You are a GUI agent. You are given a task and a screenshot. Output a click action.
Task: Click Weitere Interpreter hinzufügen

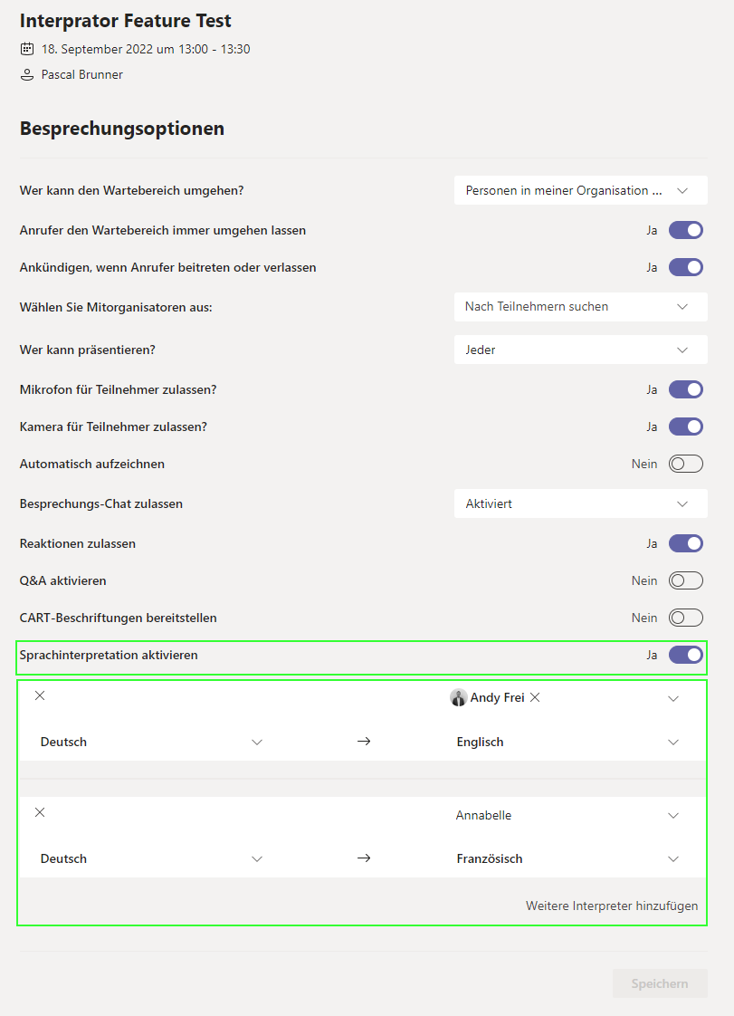[x=612, y=906]
